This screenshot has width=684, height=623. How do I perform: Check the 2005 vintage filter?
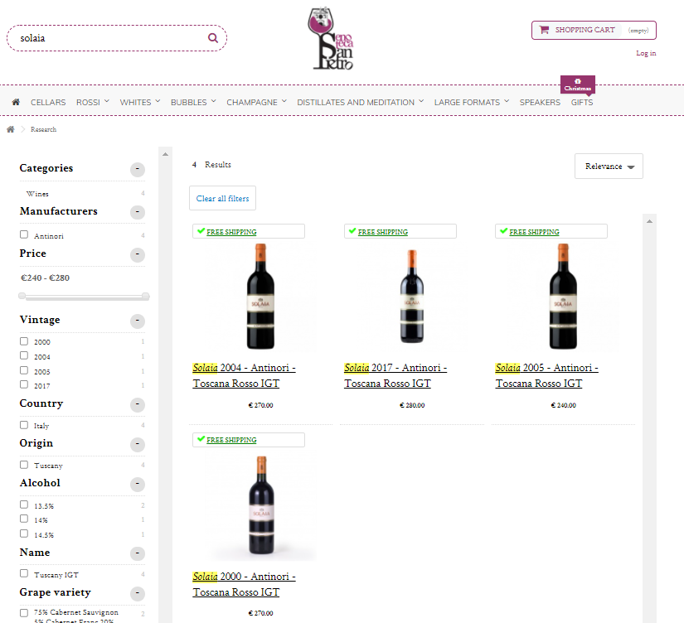(x=24, y=370)
